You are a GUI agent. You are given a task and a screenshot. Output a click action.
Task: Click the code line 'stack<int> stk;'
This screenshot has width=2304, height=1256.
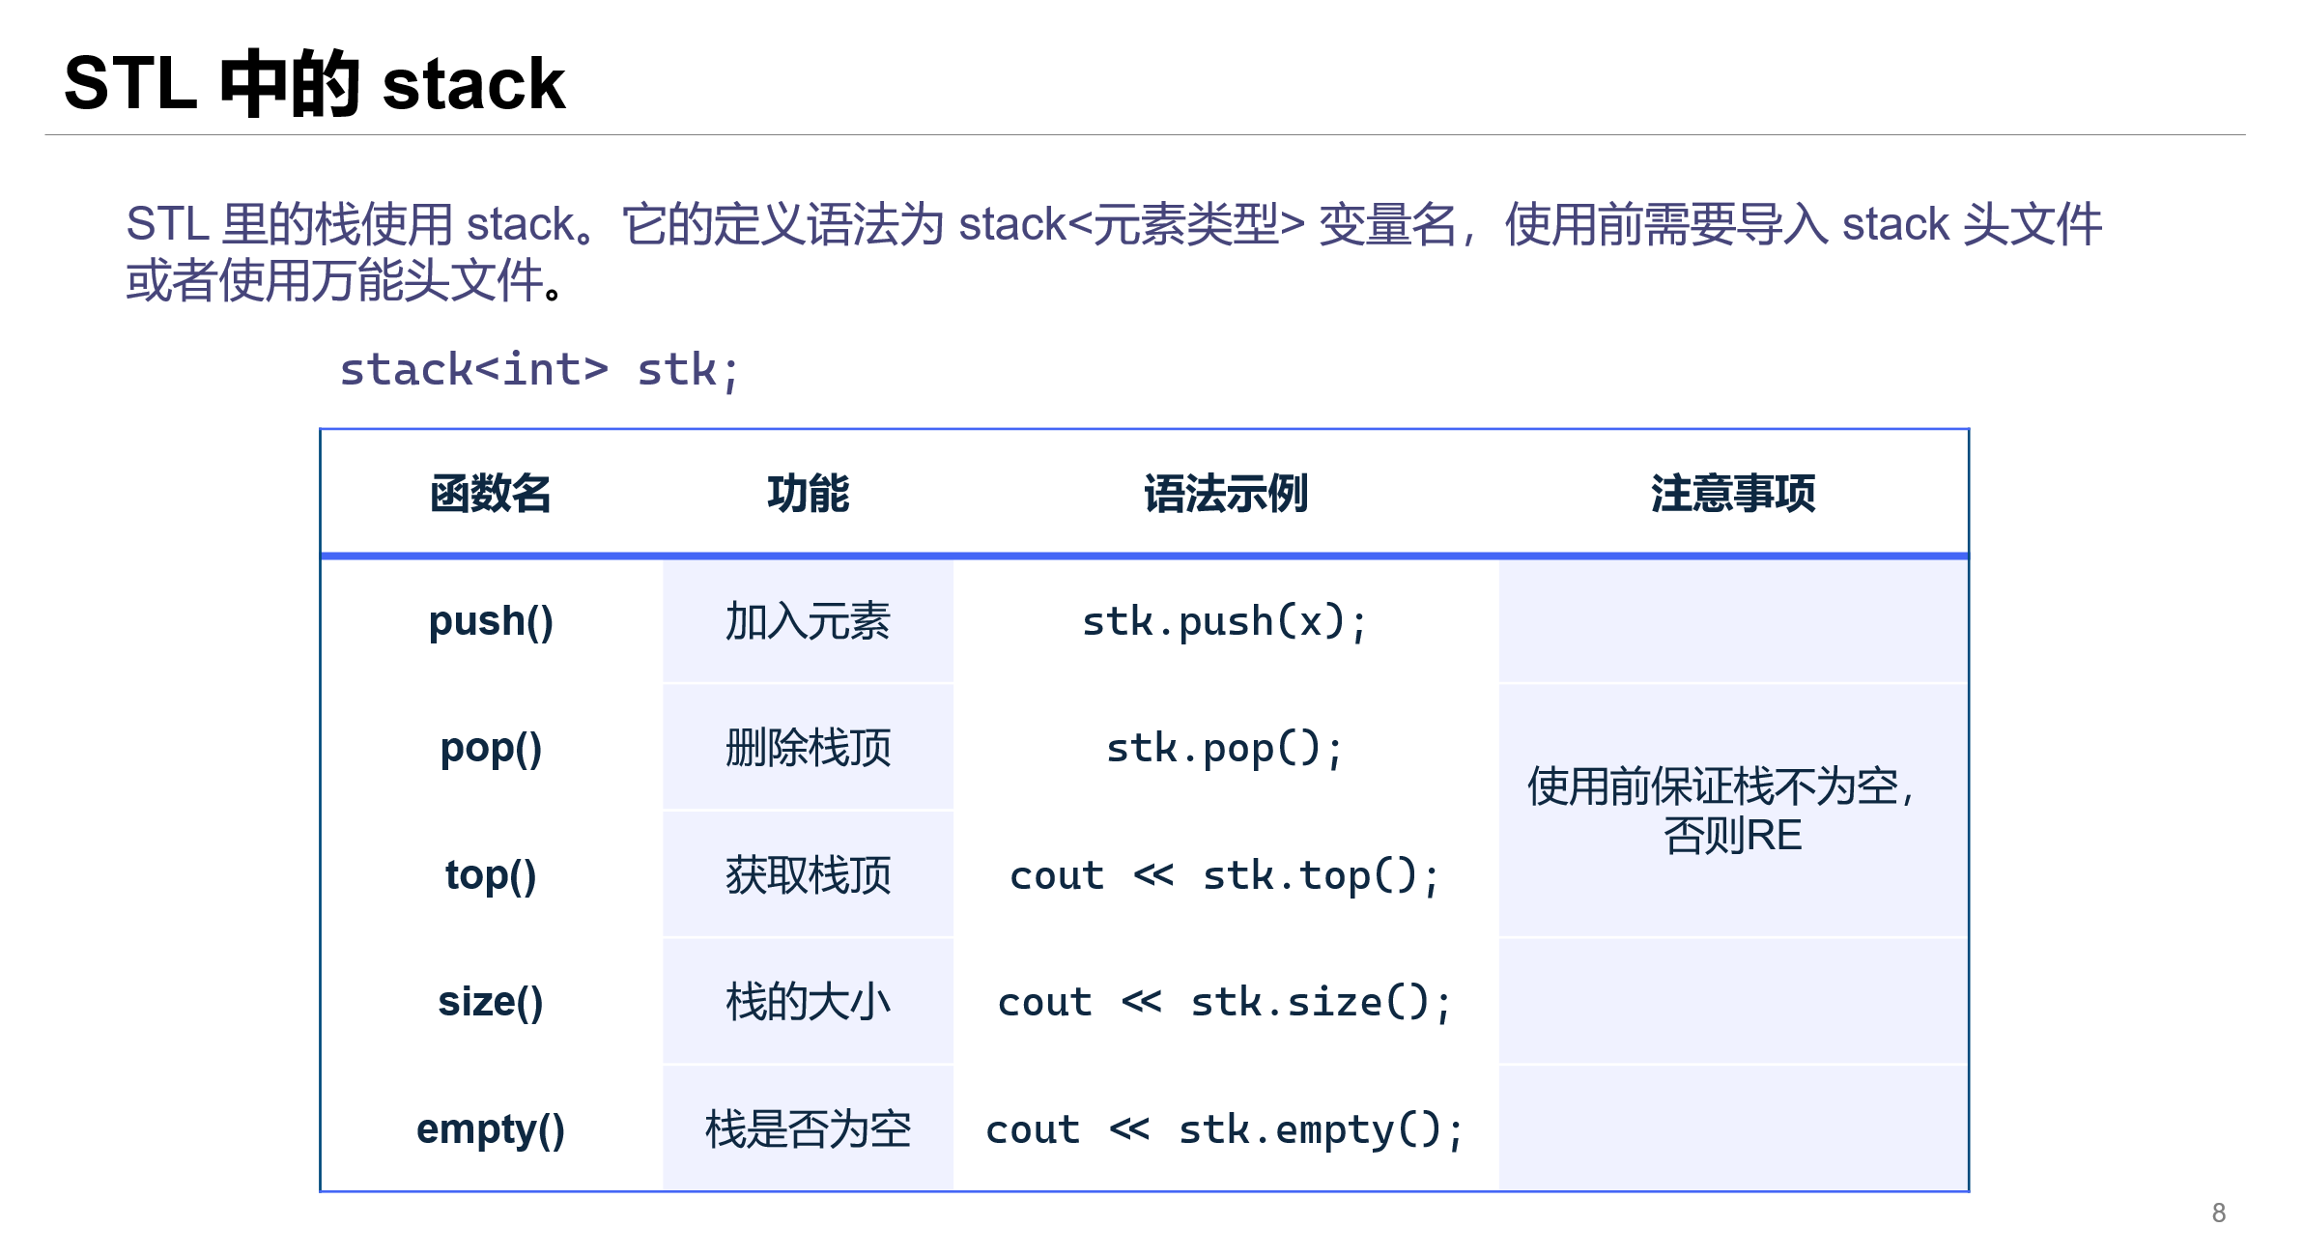coord(539,370)
